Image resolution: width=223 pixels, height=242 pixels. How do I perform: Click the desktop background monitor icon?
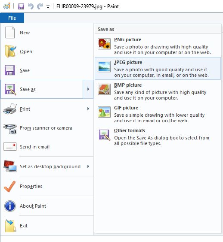point(10,166)
